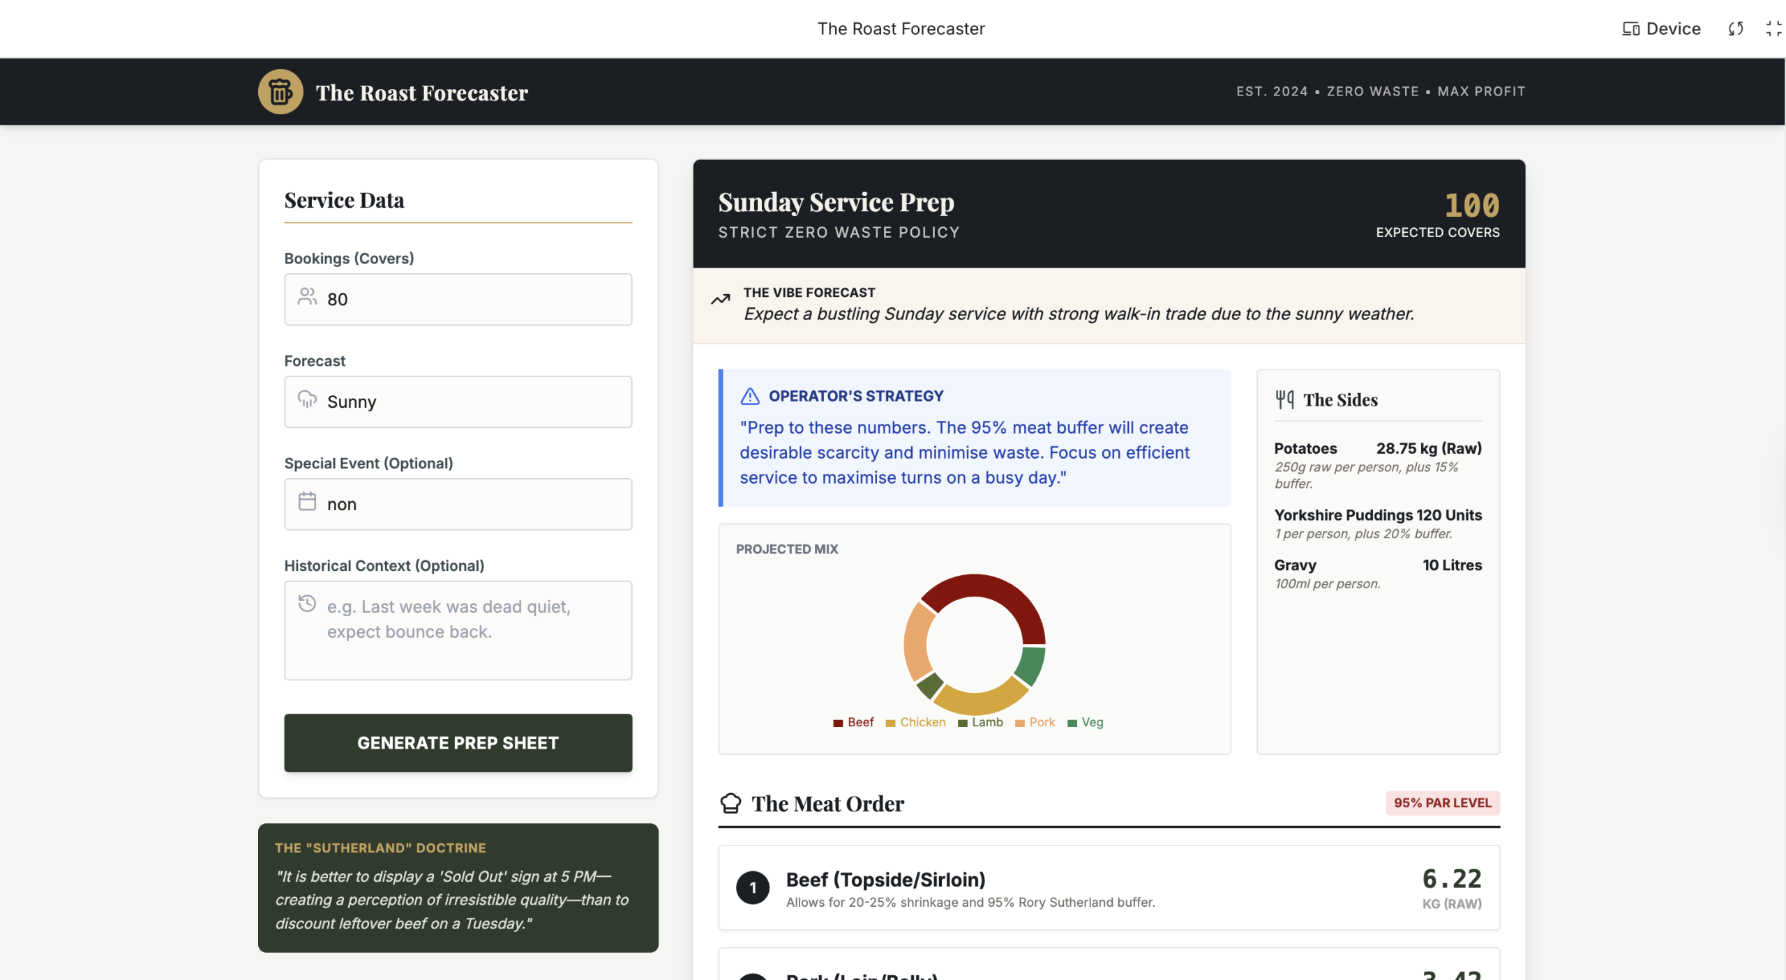Focus the Bookings covers input field
This screenshot has height=980, width=1786.
(474, 300)
